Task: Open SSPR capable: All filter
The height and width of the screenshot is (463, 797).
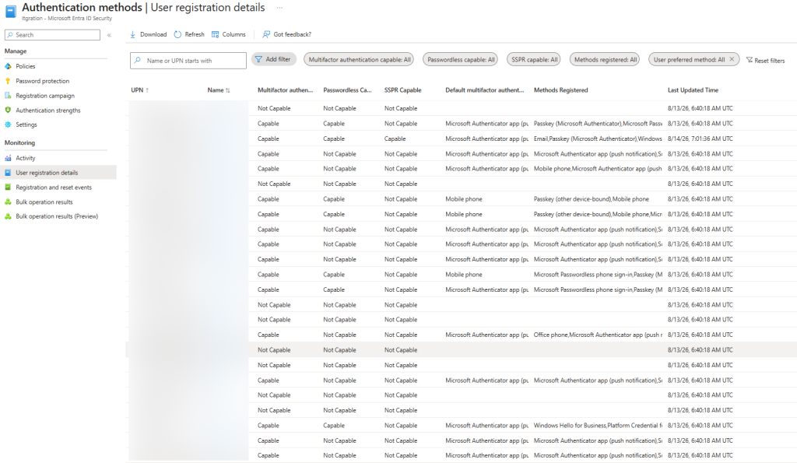Action: coord(534,59)
